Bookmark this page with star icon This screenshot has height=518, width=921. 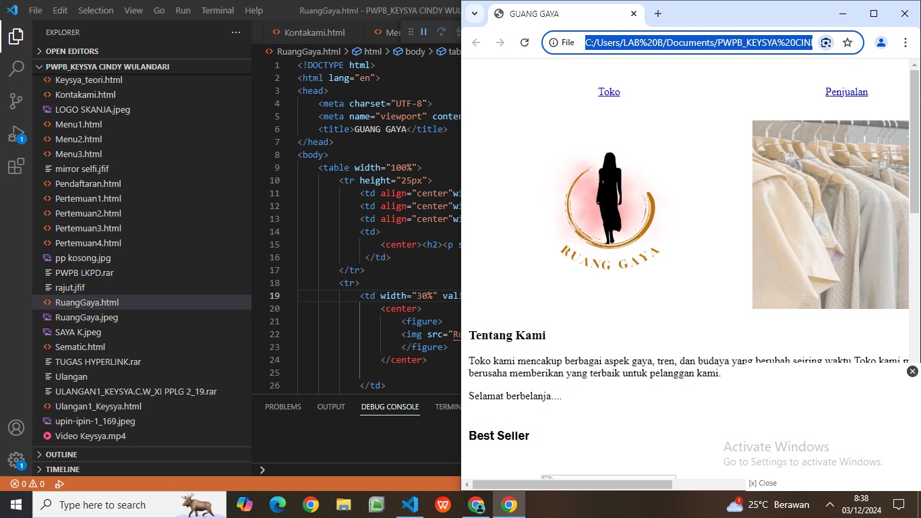click(848, 42)
